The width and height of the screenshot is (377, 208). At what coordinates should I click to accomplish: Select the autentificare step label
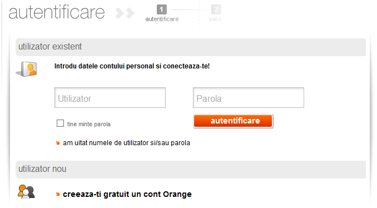[x=162, y=19]
